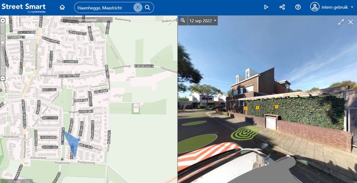This screenshot has width=357, height=183.
Task: Open the help question mark
Action: click(x=298, y=7)
